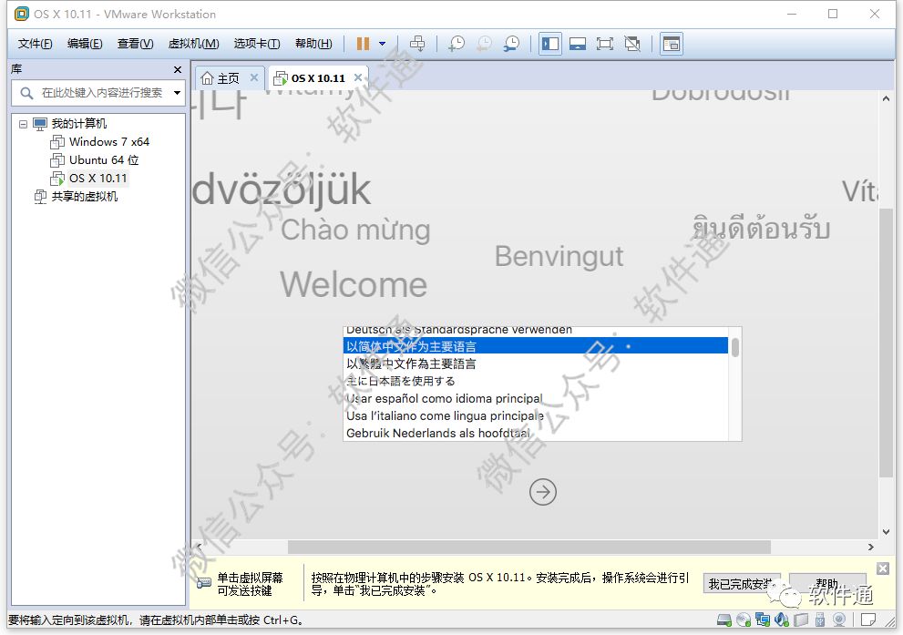This screenshot has height=635, width=903.
Task: Choose Gebruik Nederlands als hoofdtaal
Action: [536, 433]
